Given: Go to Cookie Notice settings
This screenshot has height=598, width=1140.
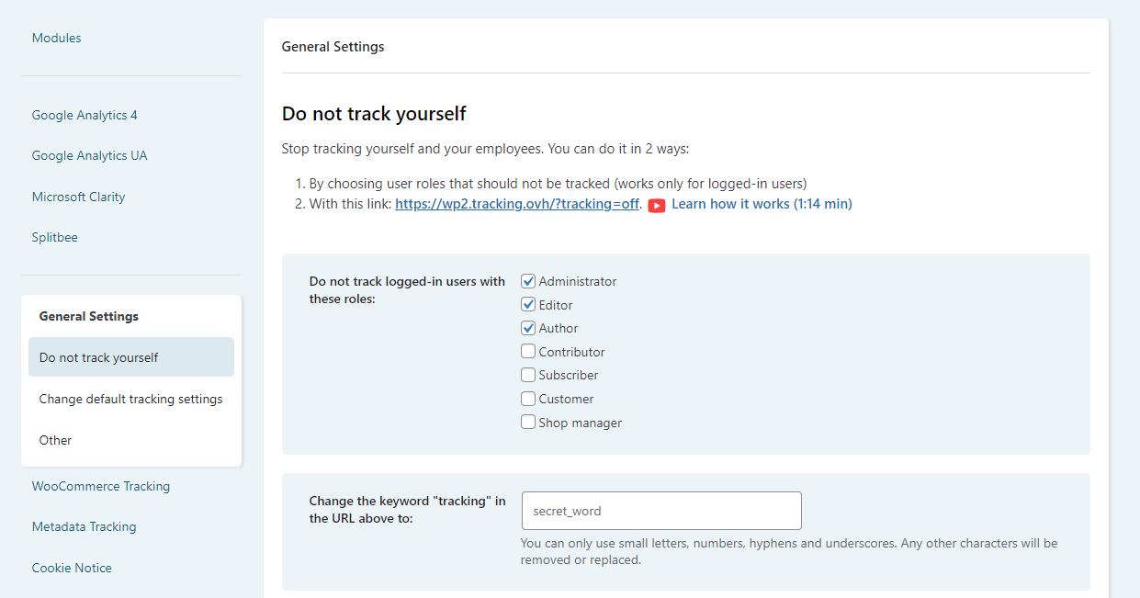Looking at the screenshot, I should pos(72,568).
